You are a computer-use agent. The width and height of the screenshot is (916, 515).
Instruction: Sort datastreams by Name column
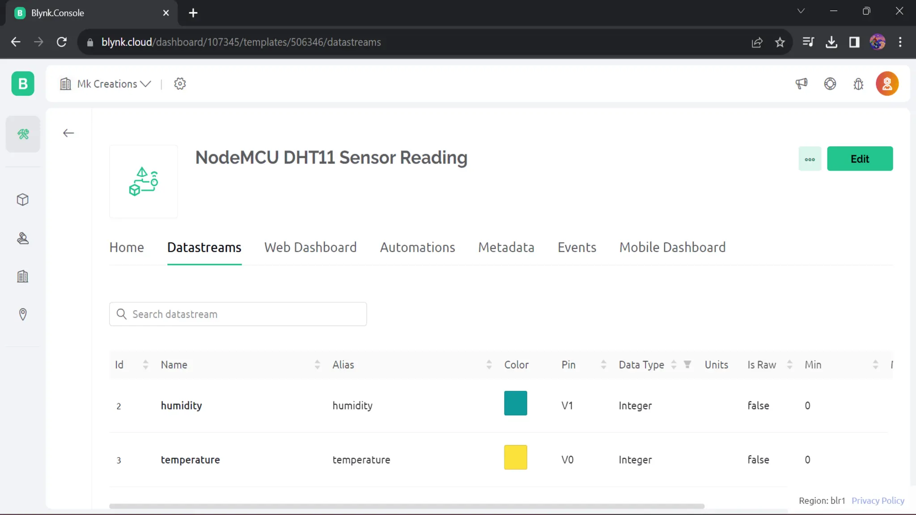coord(317,365)
